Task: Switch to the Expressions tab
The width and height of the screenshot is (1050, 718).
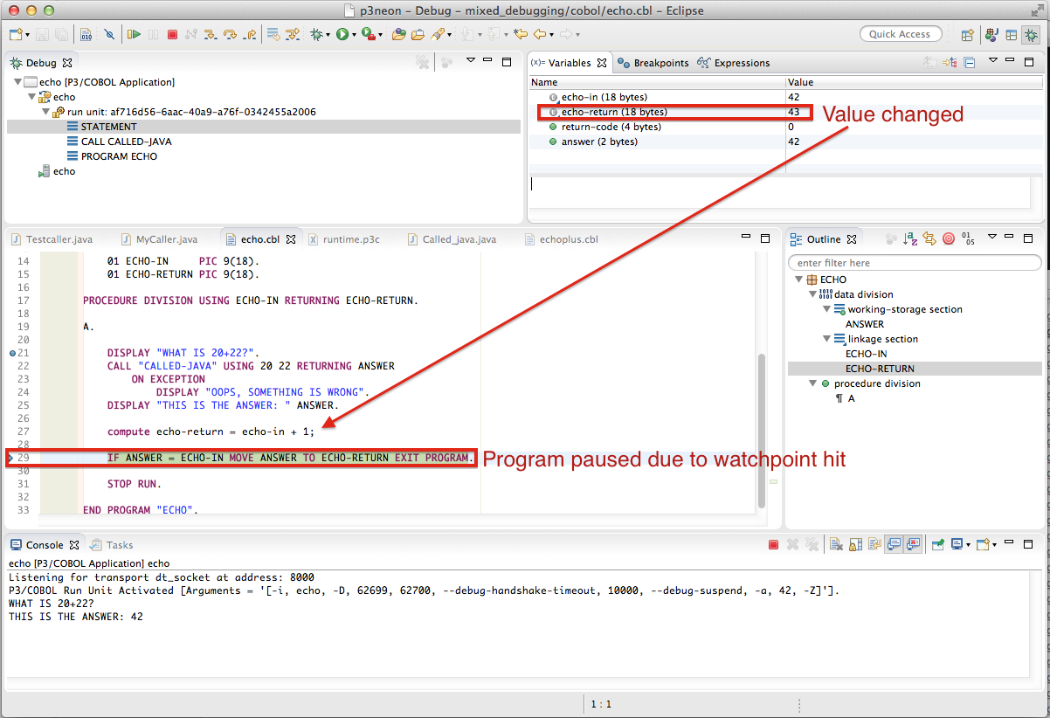Action: point(734,63)
